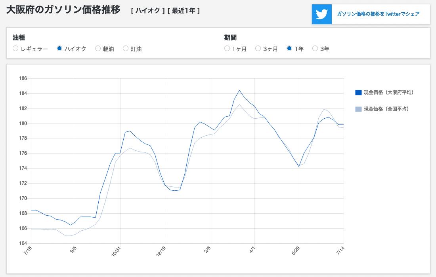Image resolution: width=436 pixels, height=277 pixels.
Task: Click the 184 y-axis value
Action: pyautogui.click(x=23, y=93)
